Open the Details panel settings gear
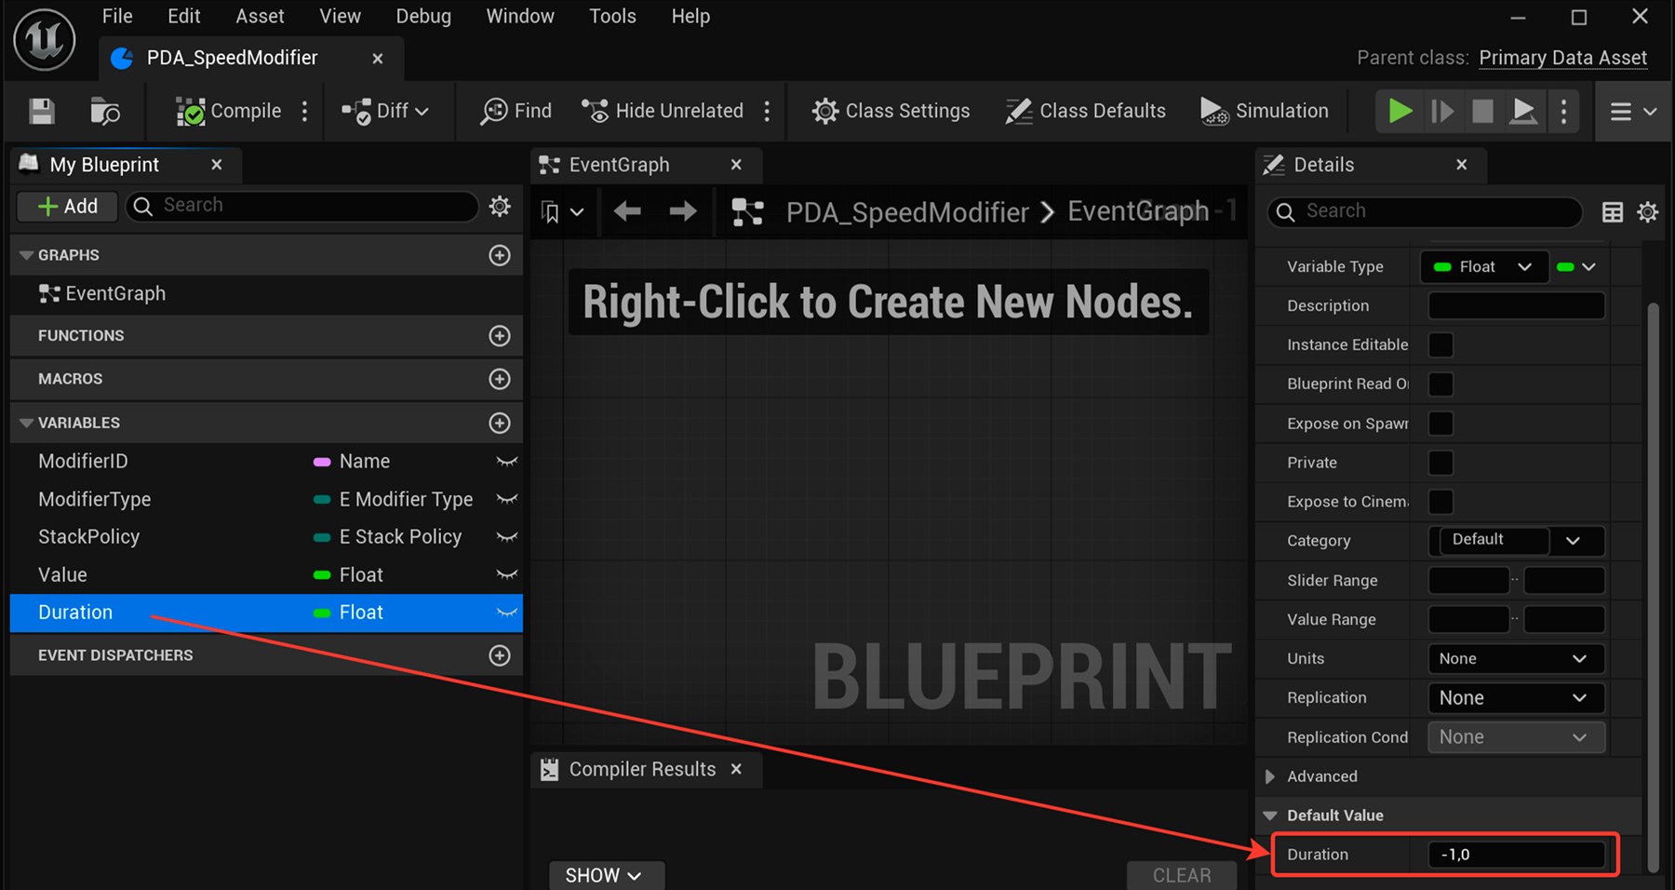 1647,212
